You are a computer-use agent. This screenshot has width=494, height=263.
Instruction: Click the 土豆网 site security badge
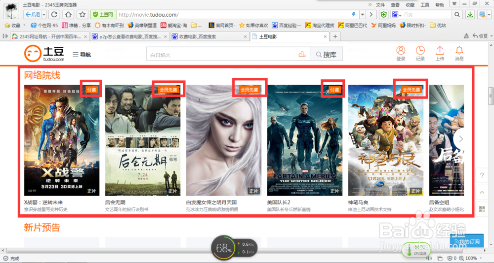pos(103,14)
